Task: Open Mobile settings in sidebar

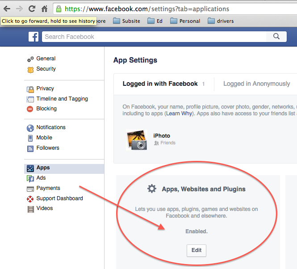Action: click(x=44, y=138)
